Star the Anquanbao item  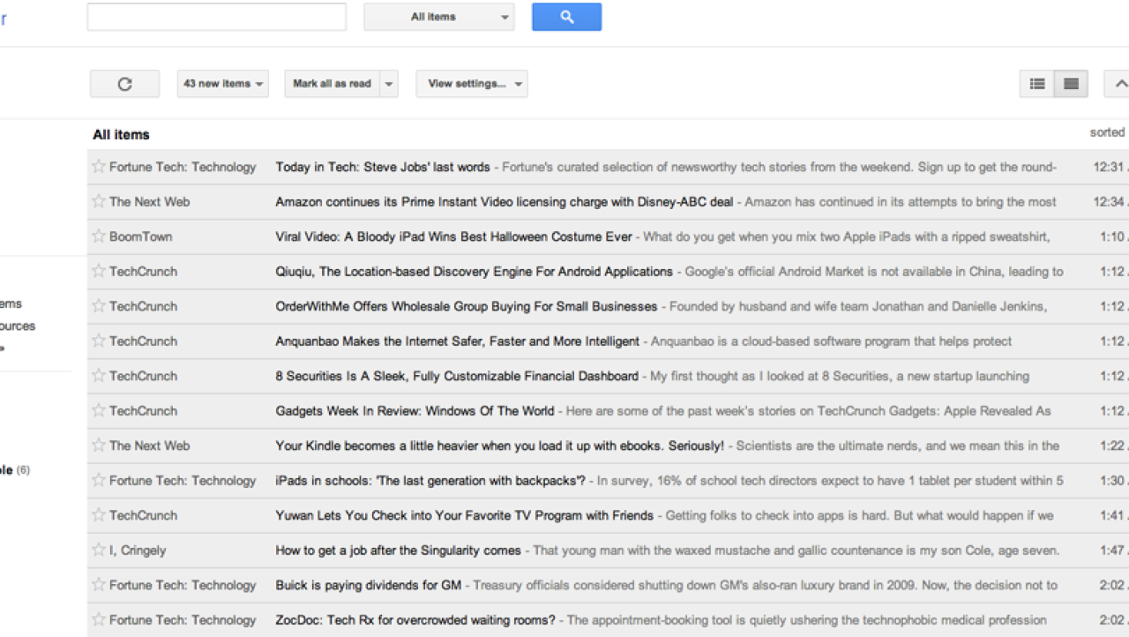[x=99, y=341]
